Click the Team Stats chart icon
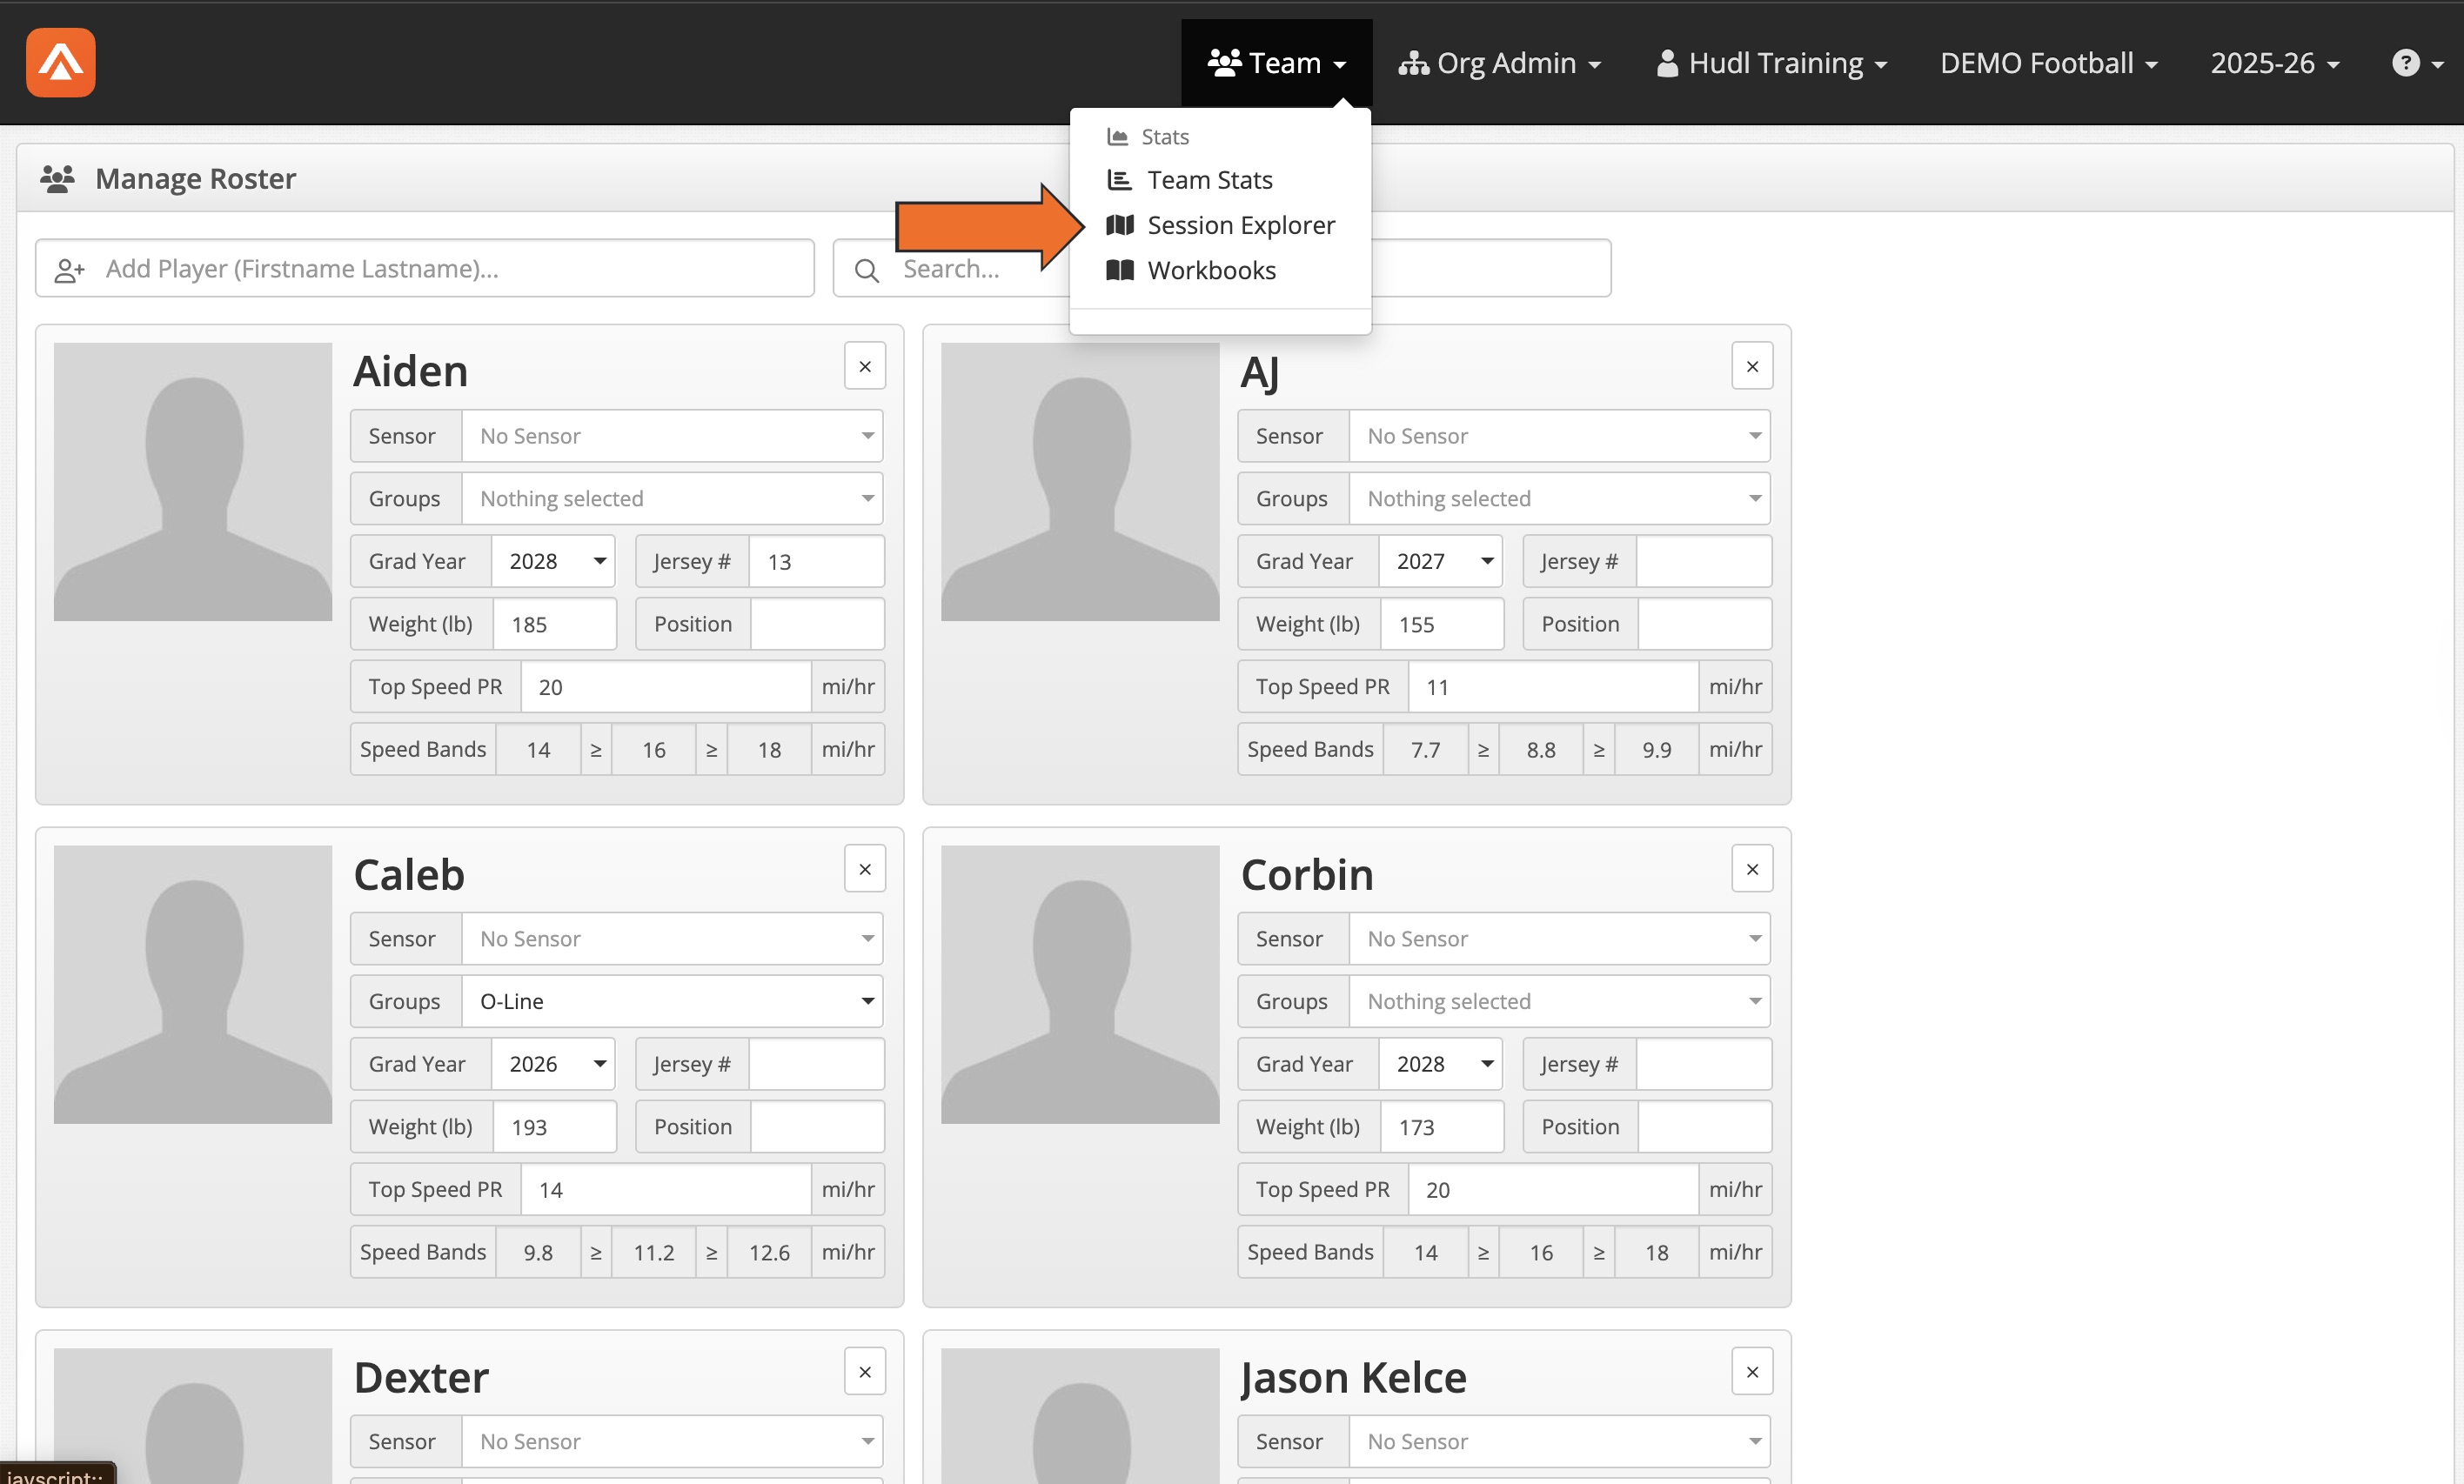 point(1119,180)
